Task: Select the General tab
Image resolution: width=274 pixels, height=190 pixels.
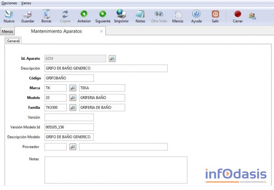Action: point(13,41)
